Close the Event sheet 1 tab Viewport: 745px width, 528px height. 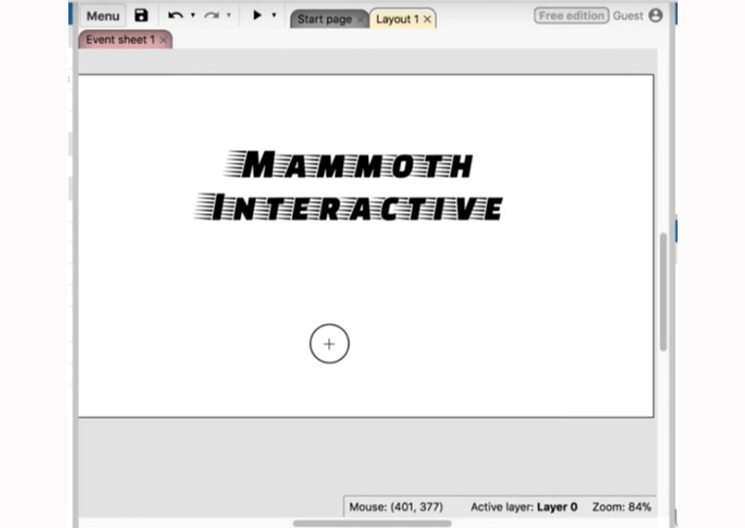pos(163,40)
